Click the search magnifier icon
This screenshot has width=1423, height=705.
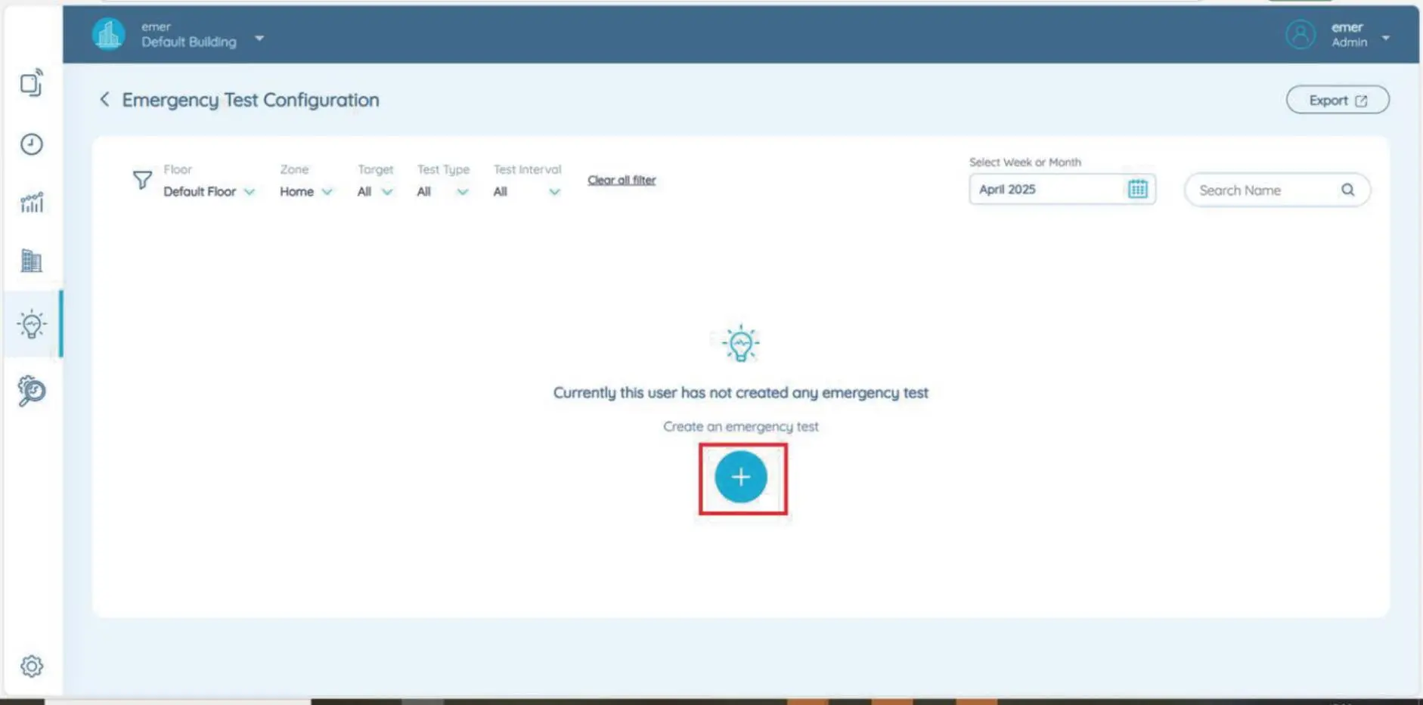click(x=1347, y=190)
